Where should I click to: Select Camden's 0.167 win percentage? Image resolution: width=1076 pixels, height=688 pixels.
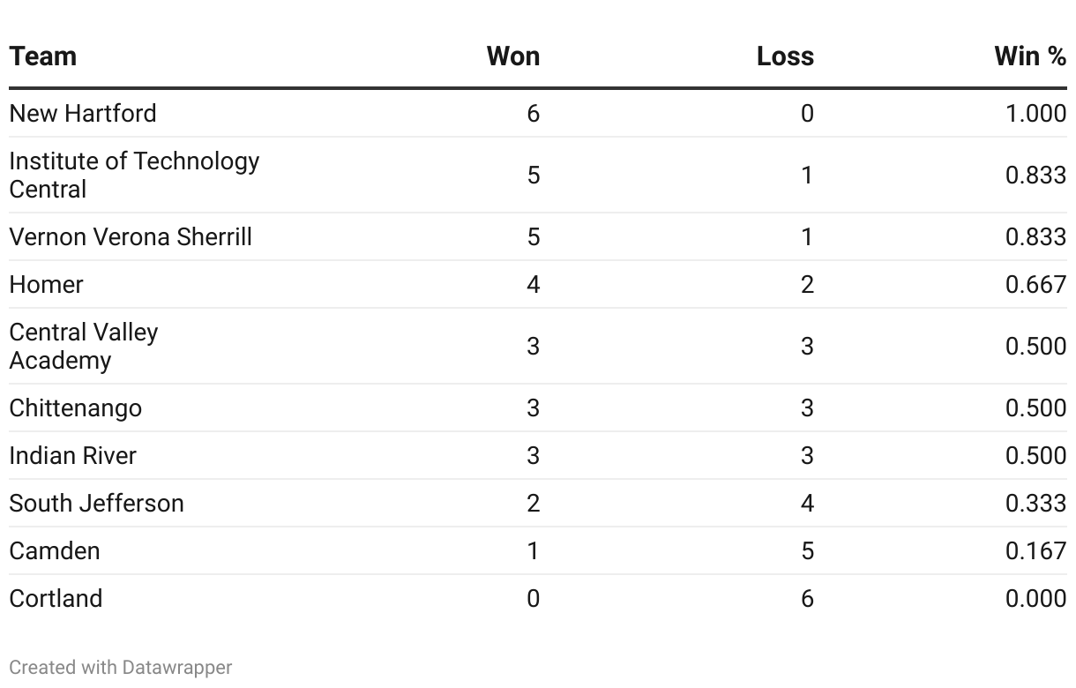[1035, 551]
